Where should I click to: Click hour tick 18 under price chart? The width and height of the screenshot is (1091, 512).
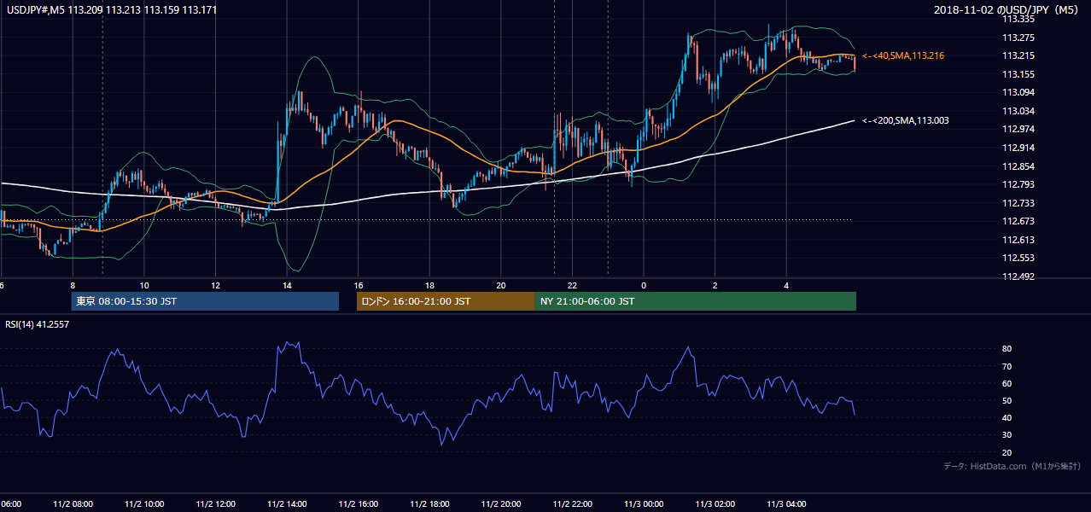point(429,285)
